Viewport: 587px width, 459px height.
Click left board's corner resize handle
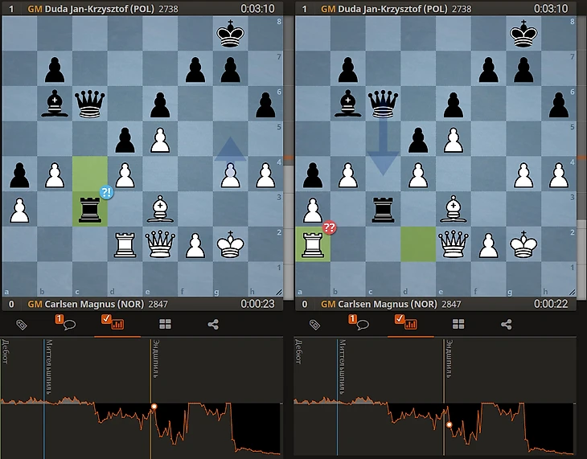click(x=279, y=292)
